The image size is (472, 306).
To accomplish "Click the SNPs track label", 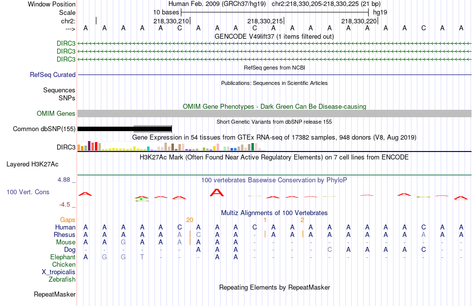I will pyautogui.click(x=67, y=98).
